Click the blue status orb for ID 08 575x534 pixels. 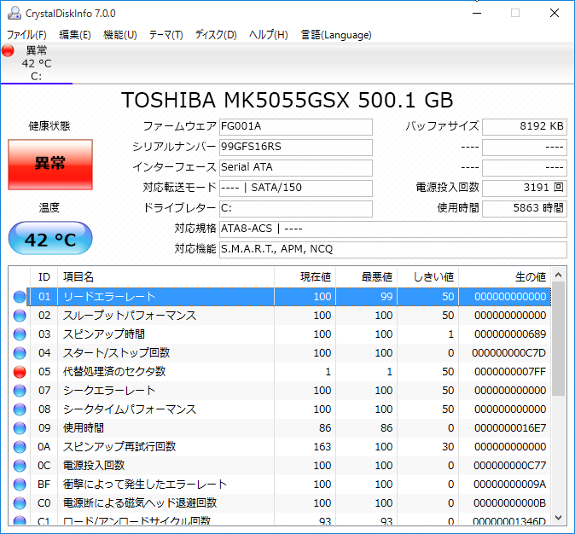(20, 409)
